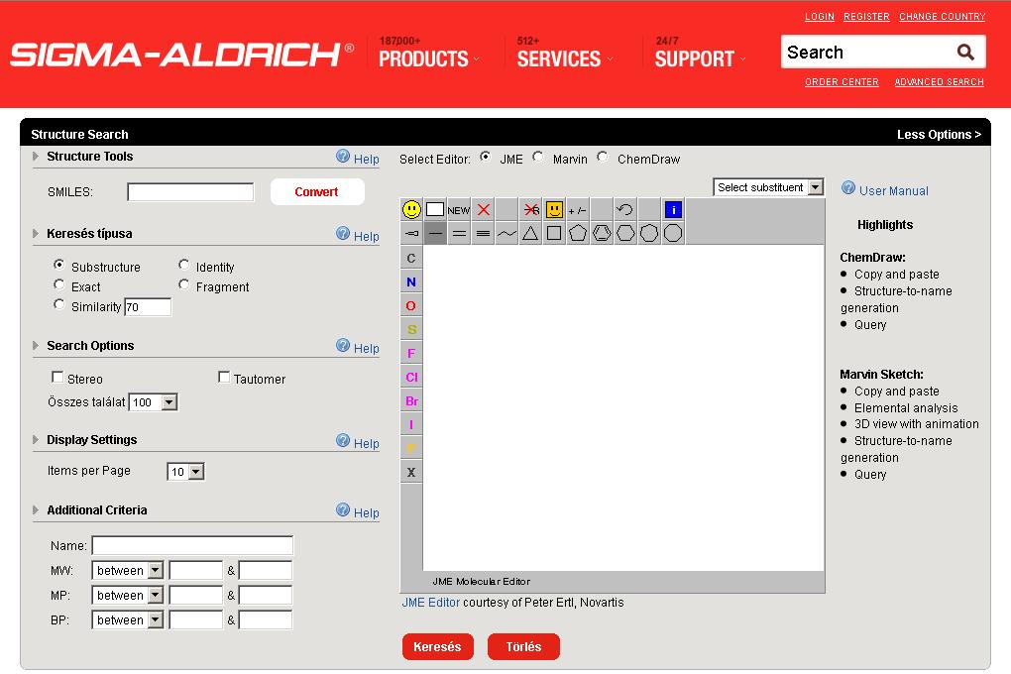Select the triangle cyclopropane ring tool
Screen dimensions: 1011x674
coord(530,234)
